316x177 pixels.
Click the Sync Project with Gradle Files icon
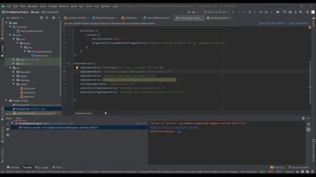tap(290, 12)
